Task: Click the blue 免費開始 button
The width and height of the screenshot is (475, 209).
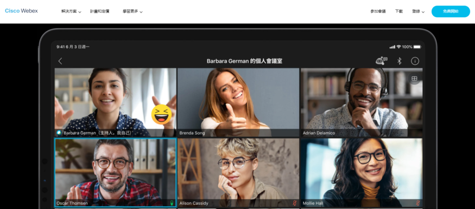Action: point(451,11)
